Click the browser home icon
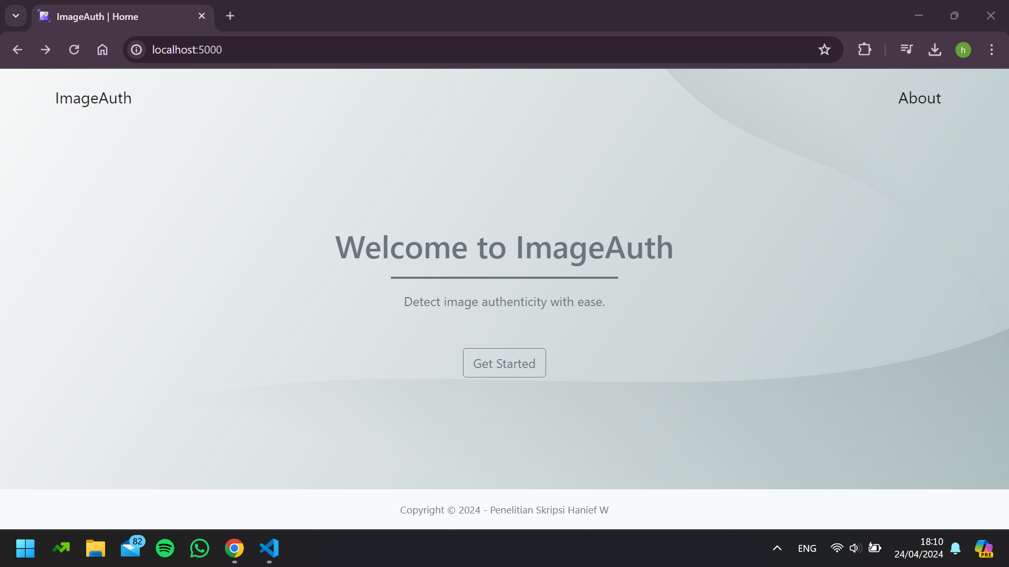Screen dimensions: 1009x567 [x=102, y=49]
